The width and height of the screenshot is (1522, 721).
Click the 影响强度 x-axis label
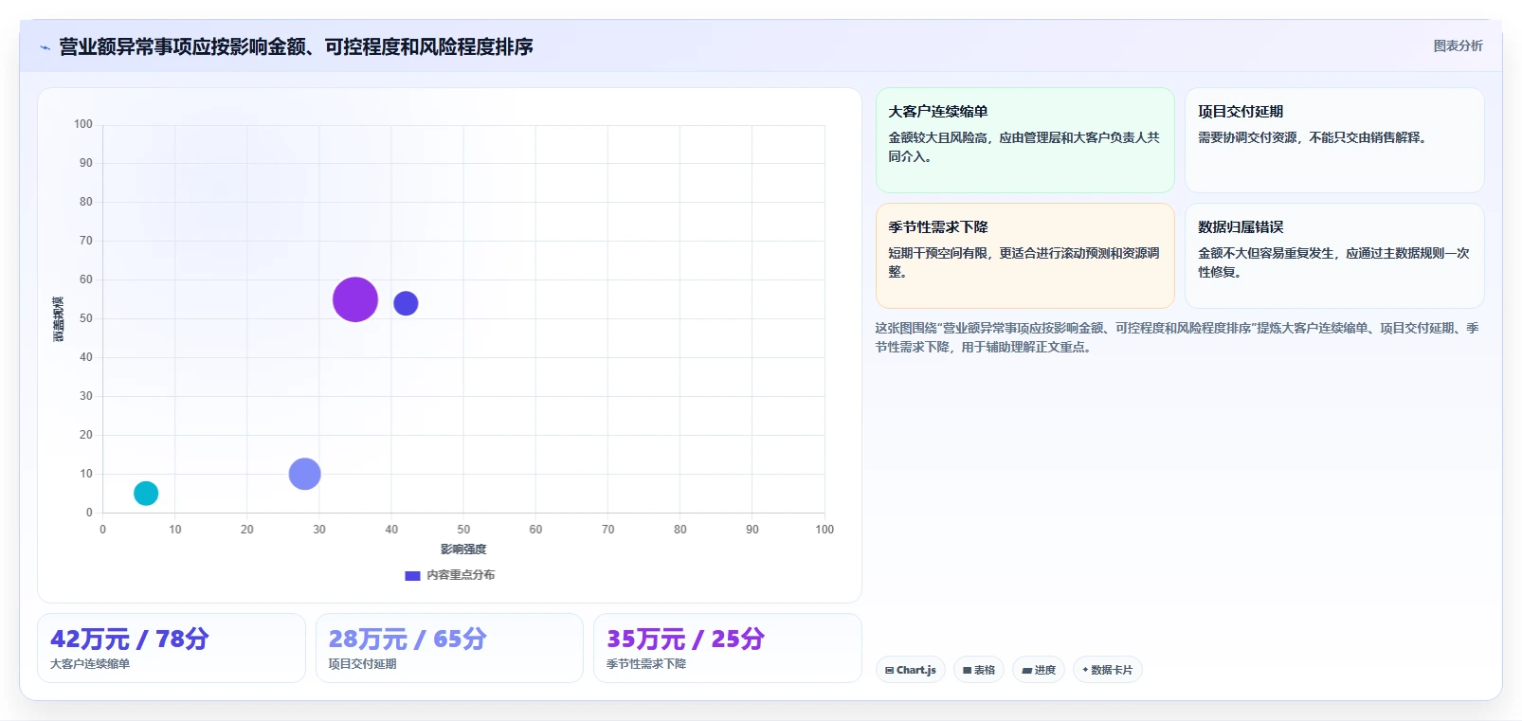[463, 550]
